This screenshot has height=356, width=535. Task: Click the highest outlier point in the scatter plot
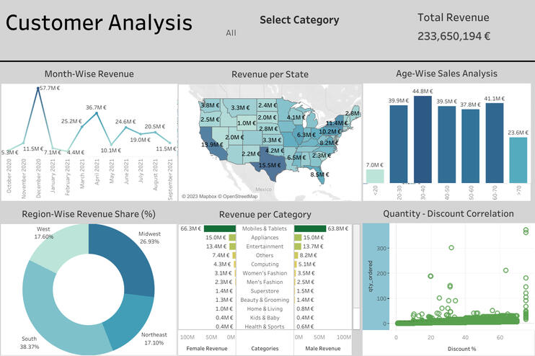coord(526,231)
